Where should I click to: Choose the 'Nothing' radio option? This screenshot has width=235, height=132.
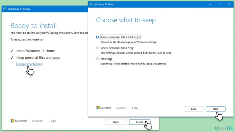coord(97,59)
